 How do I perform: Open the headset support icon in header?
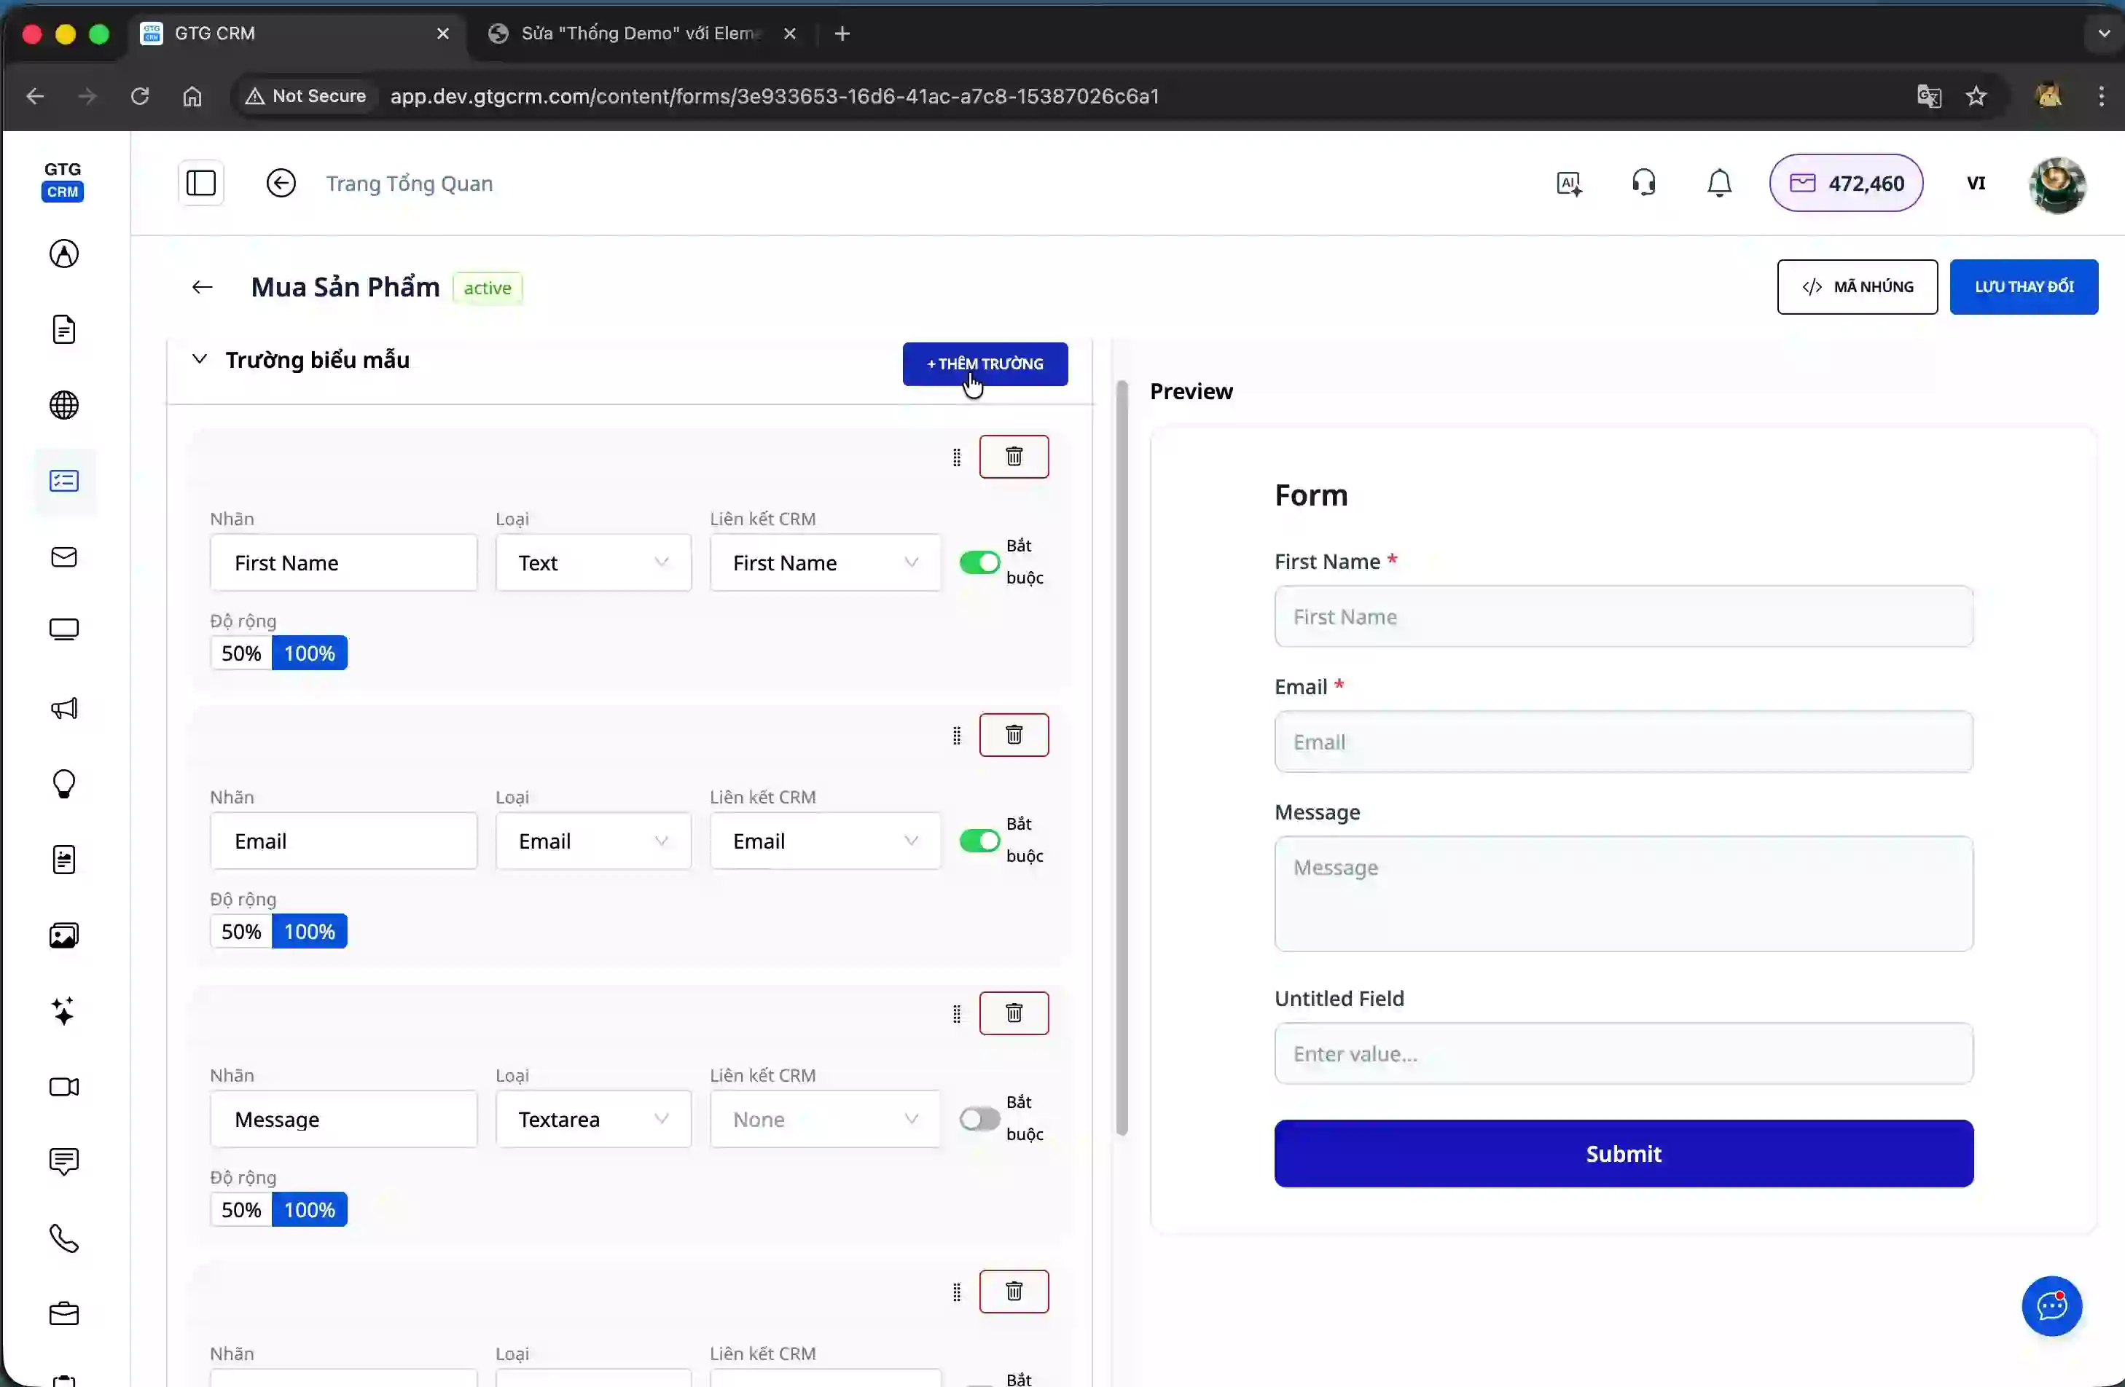click(1644, 182)
